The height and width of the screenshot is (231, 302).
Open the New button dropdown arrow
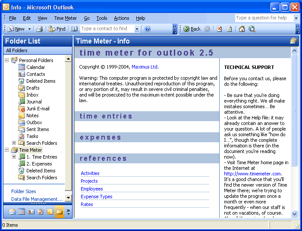pos(29,29)
